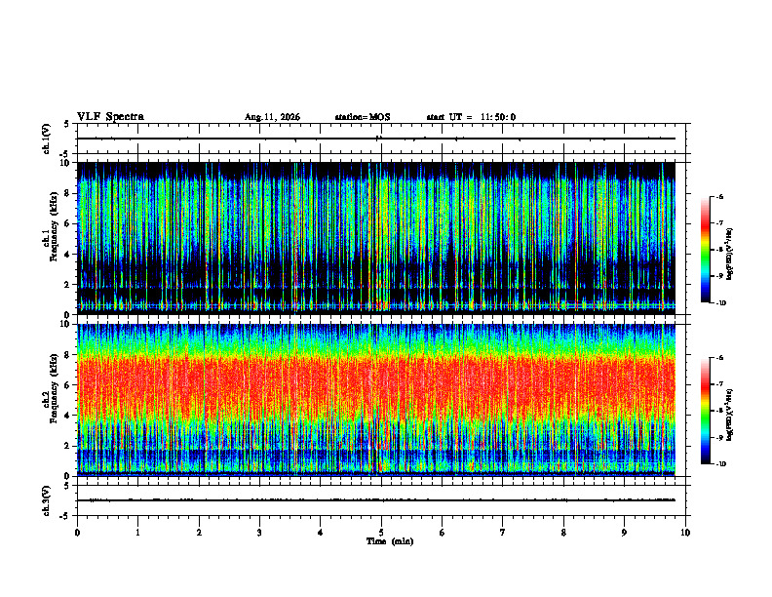
Task: Click time axis tick label "1"
Action: pyautogui.click(x=137, y=533)
